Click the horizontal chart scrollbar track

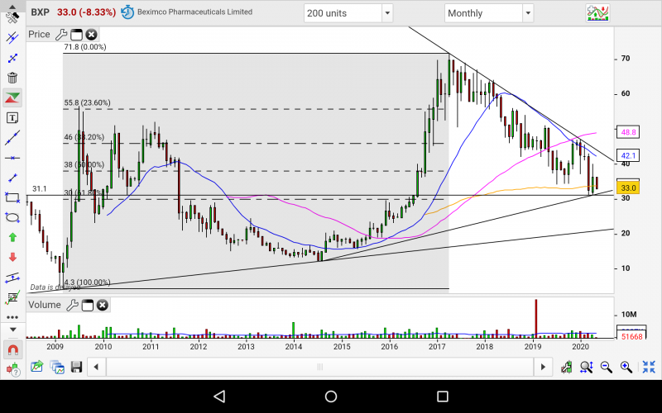(x=331, y=368)
